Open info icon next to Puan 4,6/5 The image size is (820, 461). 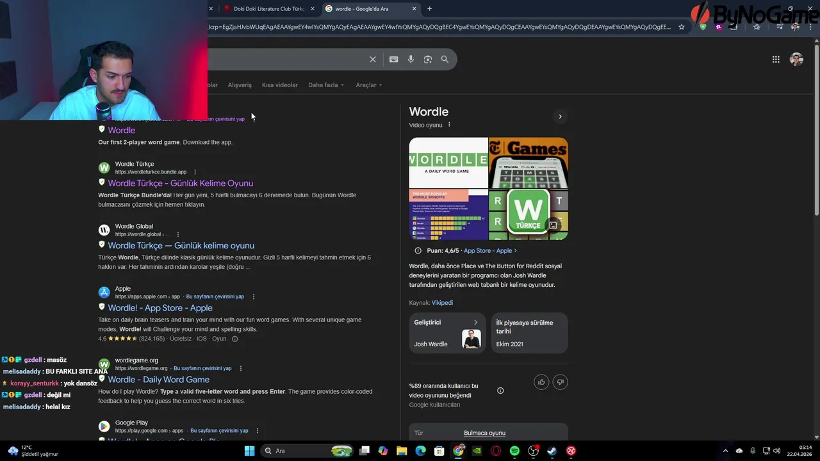click(418, 250)
